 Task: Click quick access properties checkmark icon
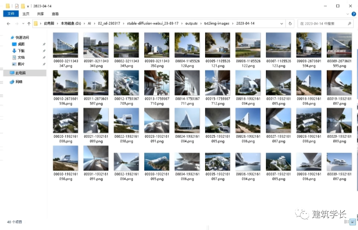tap(17, 6)
